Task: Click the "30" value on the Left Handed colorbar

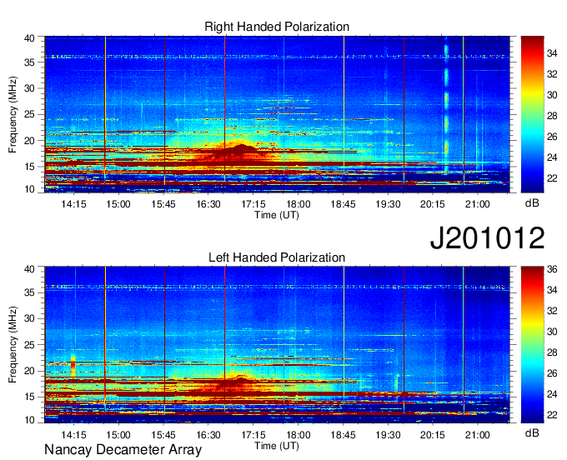Action: click(552, 332)
